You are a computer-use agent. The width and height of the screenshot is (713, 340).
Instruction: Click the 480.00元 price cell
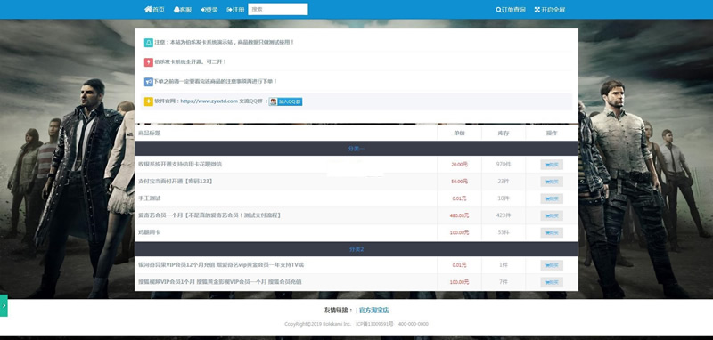[x=459, y=215]
